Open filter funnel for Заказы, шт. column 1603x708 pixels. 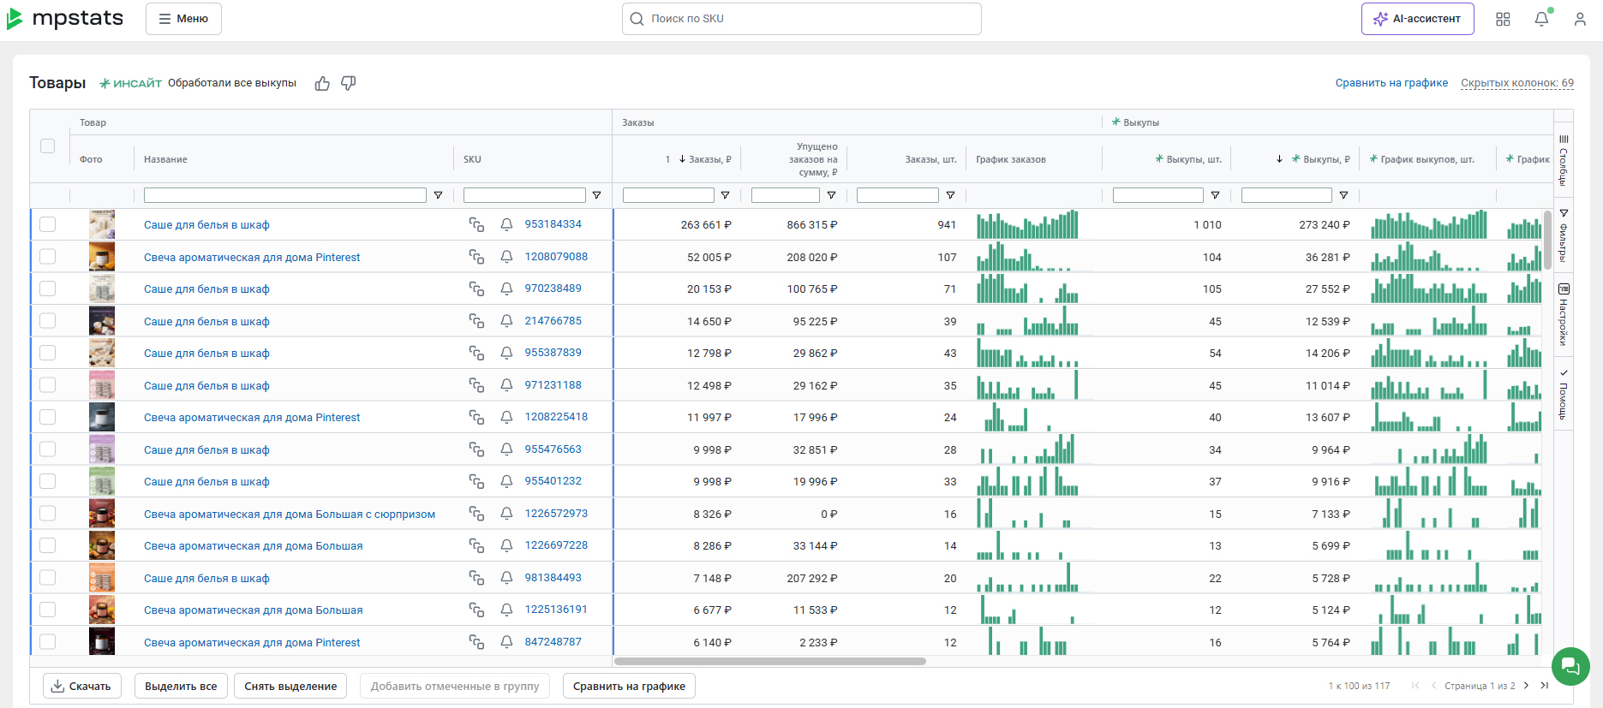[950, 195]
